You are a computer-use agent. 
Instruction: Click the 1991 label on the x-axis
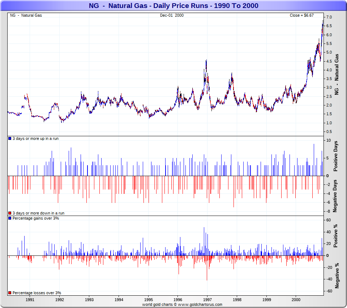point(30,300)
